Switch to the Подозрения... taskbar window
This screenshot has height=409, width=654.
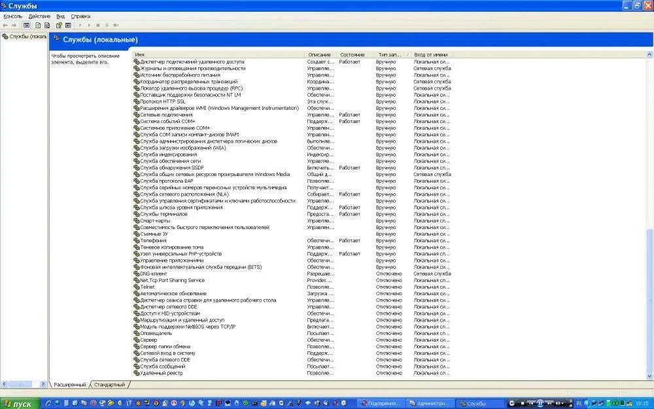click(381, 404)
